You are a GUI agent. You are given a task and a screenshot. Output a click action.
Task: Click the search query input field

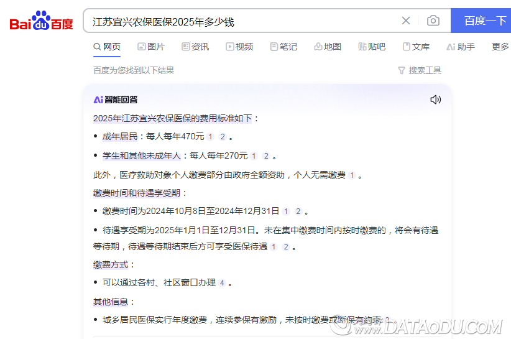point(241,22)
